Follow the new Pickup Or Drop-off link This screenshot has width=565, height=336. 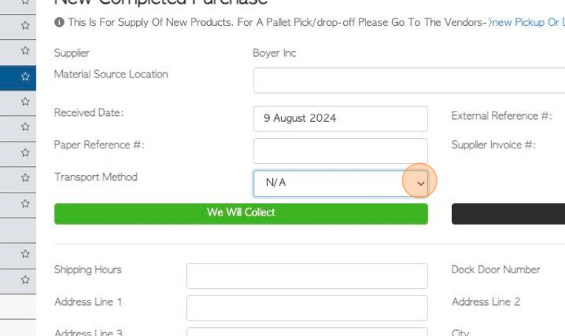click(528, 22)
